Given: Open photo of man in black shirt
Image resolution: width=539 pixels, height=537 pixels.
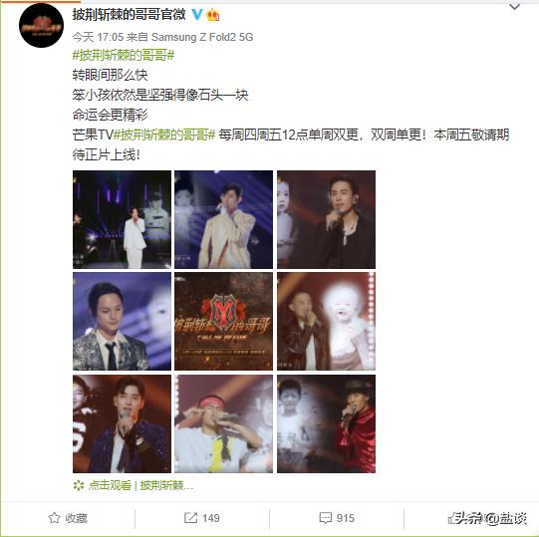Looking at the screenshot, I should coord(326,219).
